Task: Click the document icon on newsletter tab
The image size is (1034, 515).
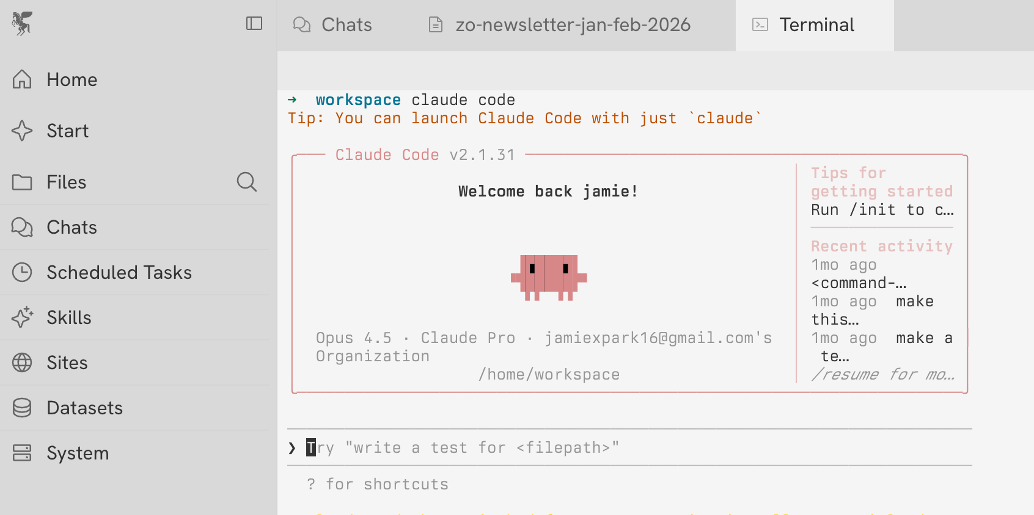Action: [436, 24]
